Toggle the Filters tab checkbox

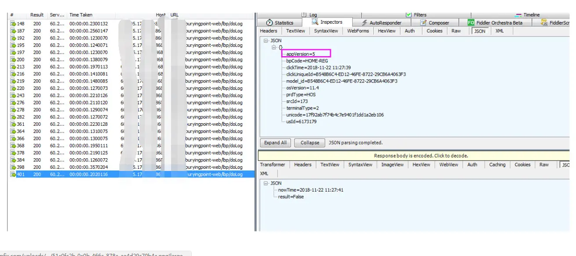(x=408, y=15)
